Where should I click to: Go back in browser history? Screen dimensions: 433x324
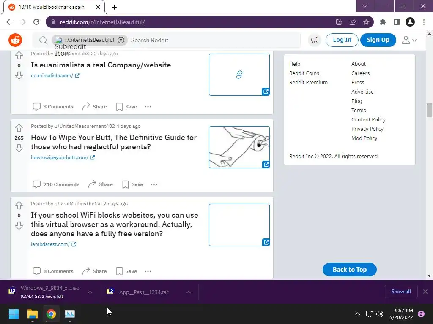pos(9,22)
